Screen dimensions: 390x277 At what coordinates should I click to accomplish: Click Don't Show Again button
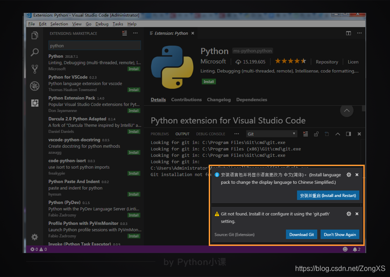click(x=340, y=235)
